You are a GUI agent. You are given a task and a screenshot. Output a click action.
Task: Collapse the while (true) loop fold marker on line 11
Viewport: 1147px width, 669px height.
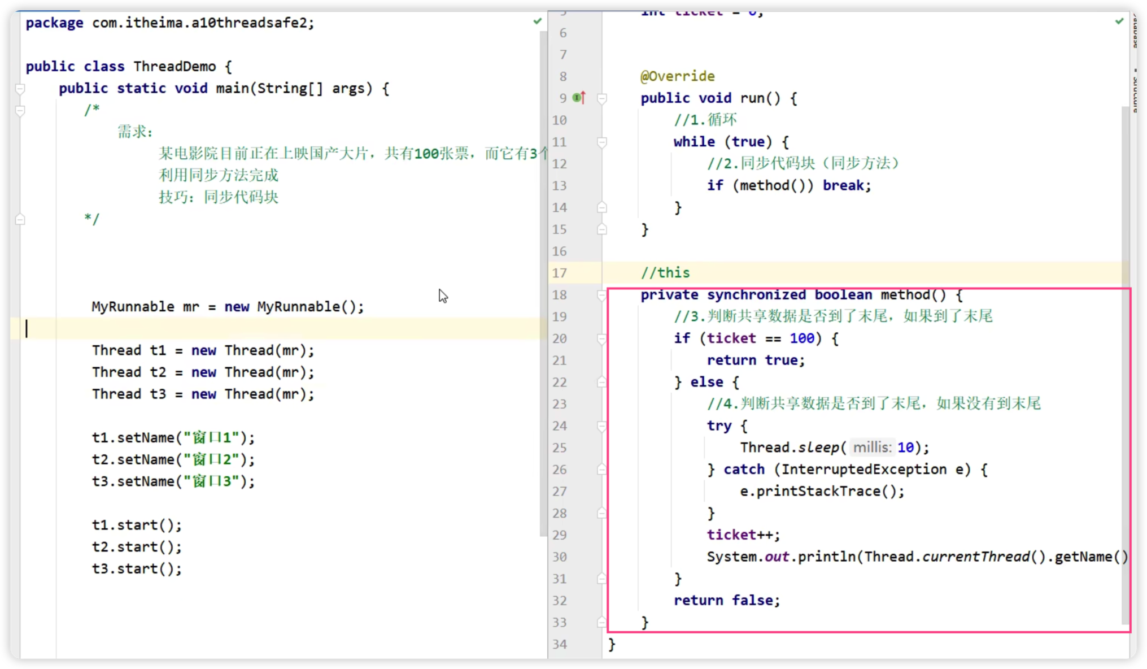pyautogui.click(x=602, y=142)
